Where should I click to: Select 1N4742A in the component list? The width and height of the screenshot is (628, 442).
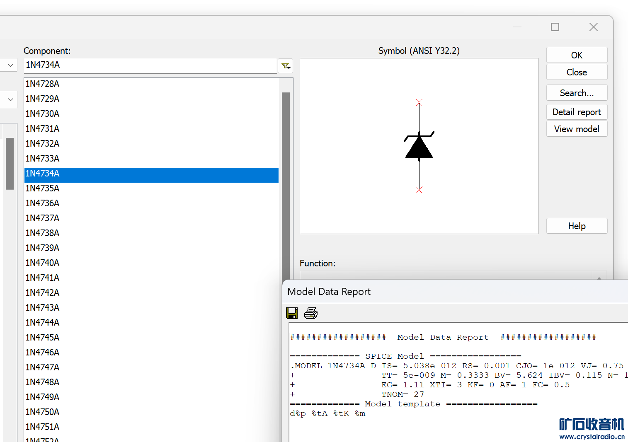click(x=43, y=293)
